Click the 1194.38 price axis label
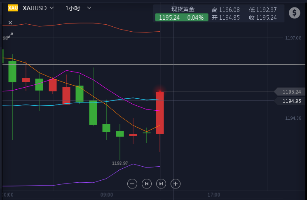This screenshot has height=200, width=307. 293,118
